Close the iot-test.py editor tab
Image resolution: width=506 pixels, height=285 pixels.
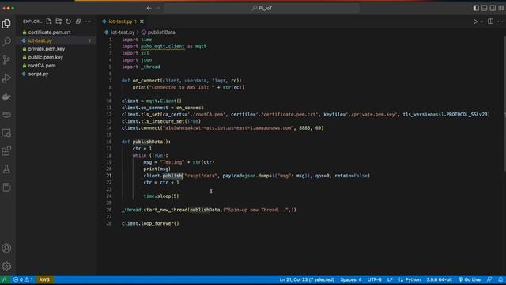pyautogui.click(x=142, y=21)
